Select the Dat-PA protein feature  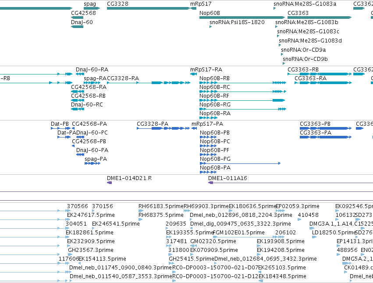(64, 137)
